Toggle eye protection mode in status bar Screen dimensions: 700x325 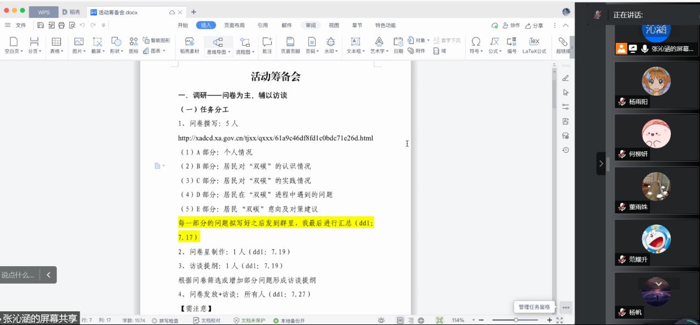tap(381, 320)
